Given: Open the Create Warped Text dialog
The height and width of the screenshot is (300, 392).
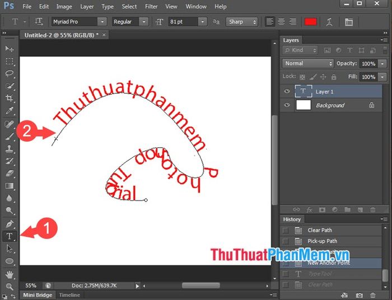Looking at the screenshot, I should tap(329, 22).
